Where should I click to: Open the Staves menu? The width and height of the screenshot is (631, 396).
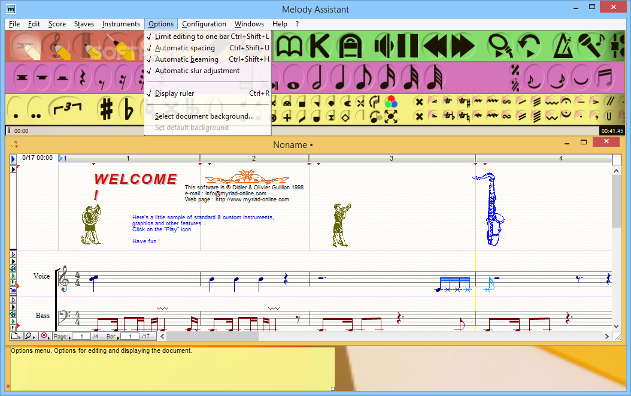click(x=84, y=24)
